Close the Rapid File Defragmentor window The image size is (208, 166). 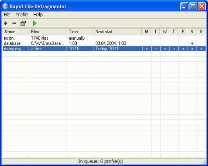pos(202,6)
